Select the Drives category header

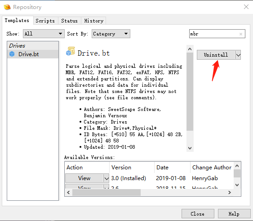(x=33, y=46)
